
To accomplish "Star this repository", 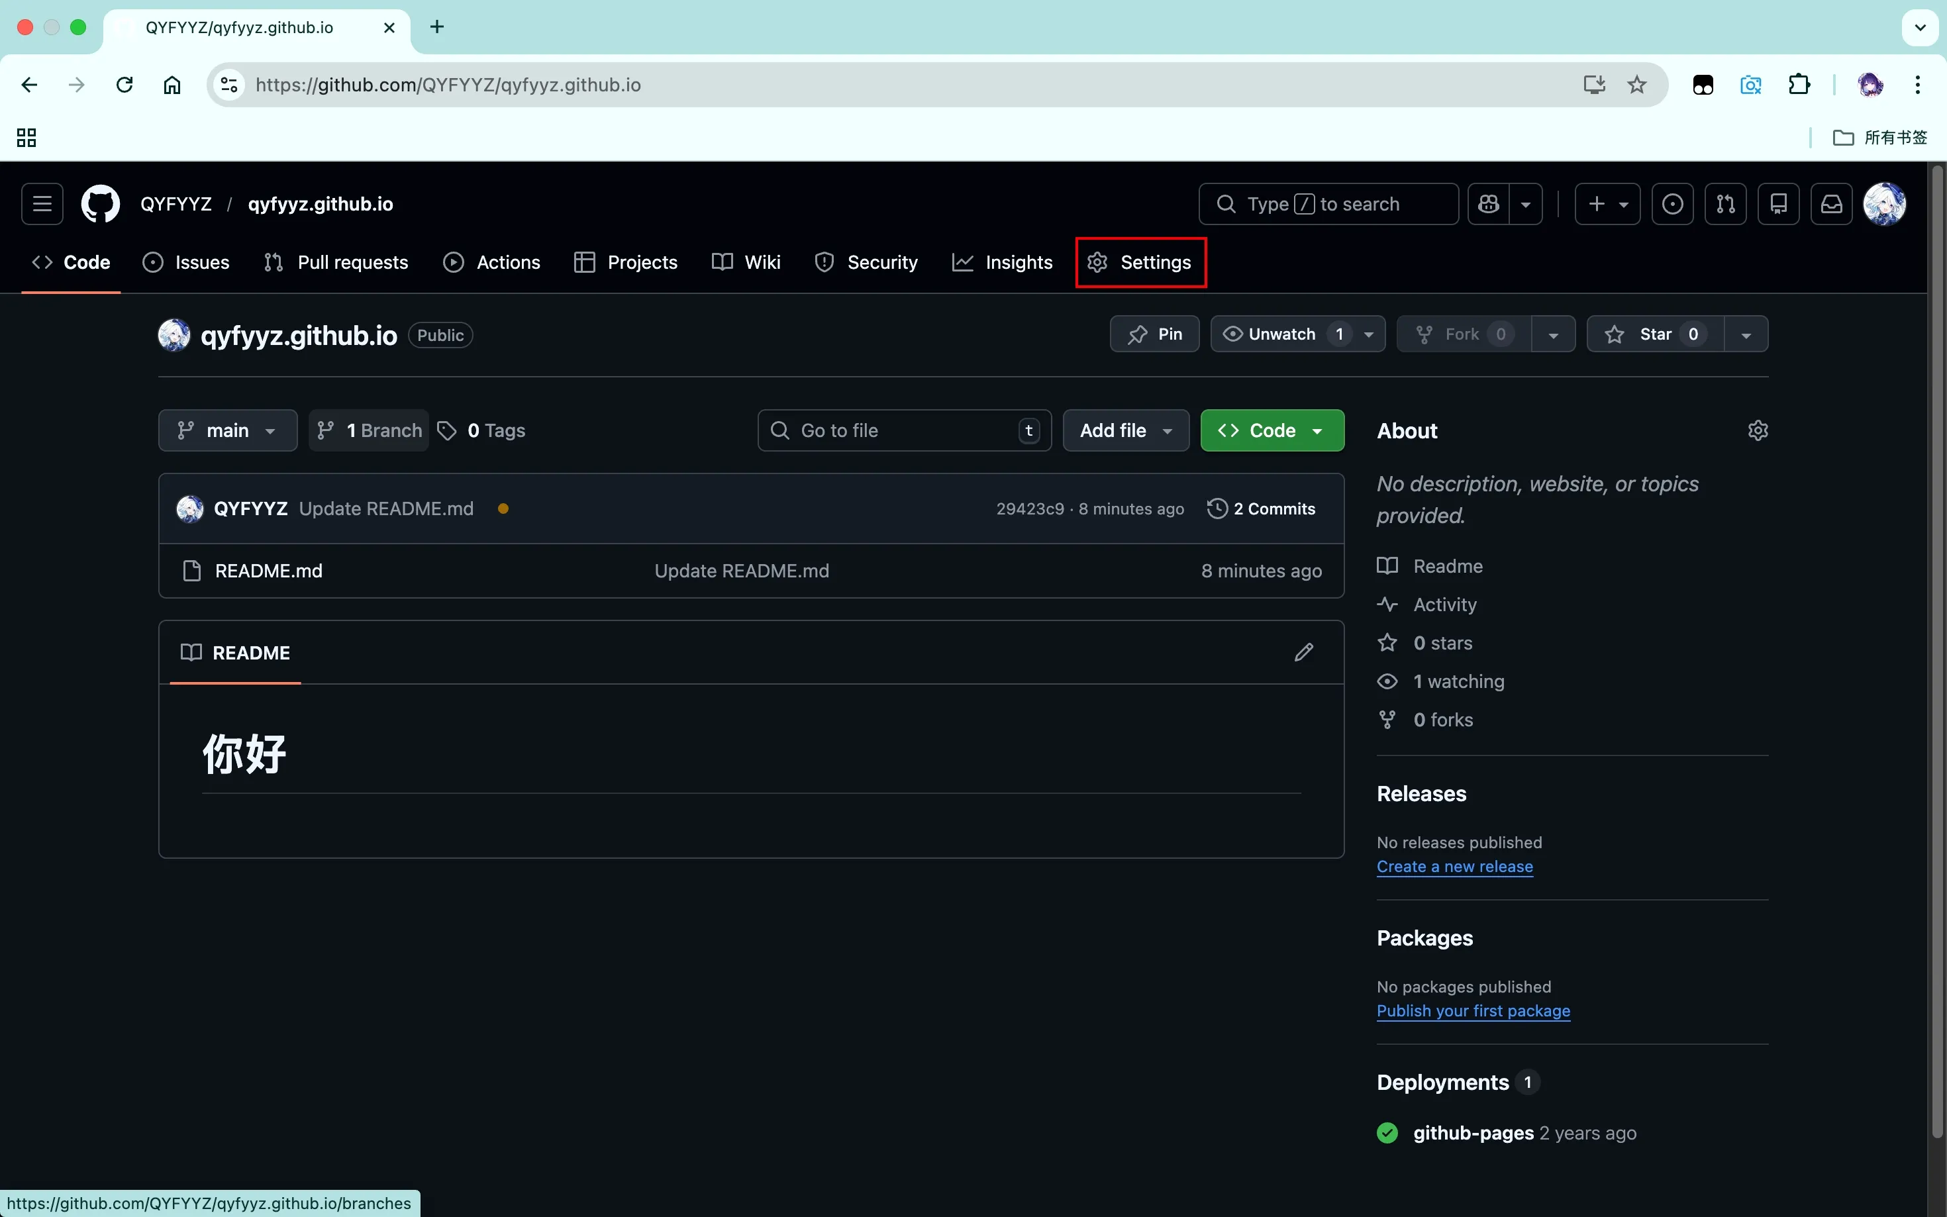I will 1654,334.
